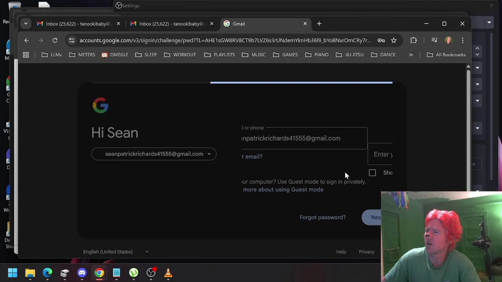Click the Forgot password? link

(323, 217)
